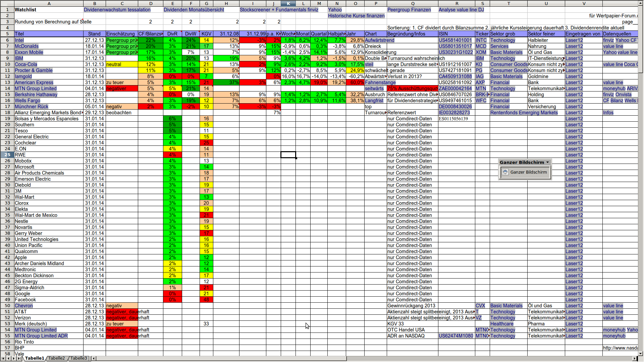
Task: Open the Ganzer Bildschirm toolbar dropdown arrow
Action: tap(548, 163)
